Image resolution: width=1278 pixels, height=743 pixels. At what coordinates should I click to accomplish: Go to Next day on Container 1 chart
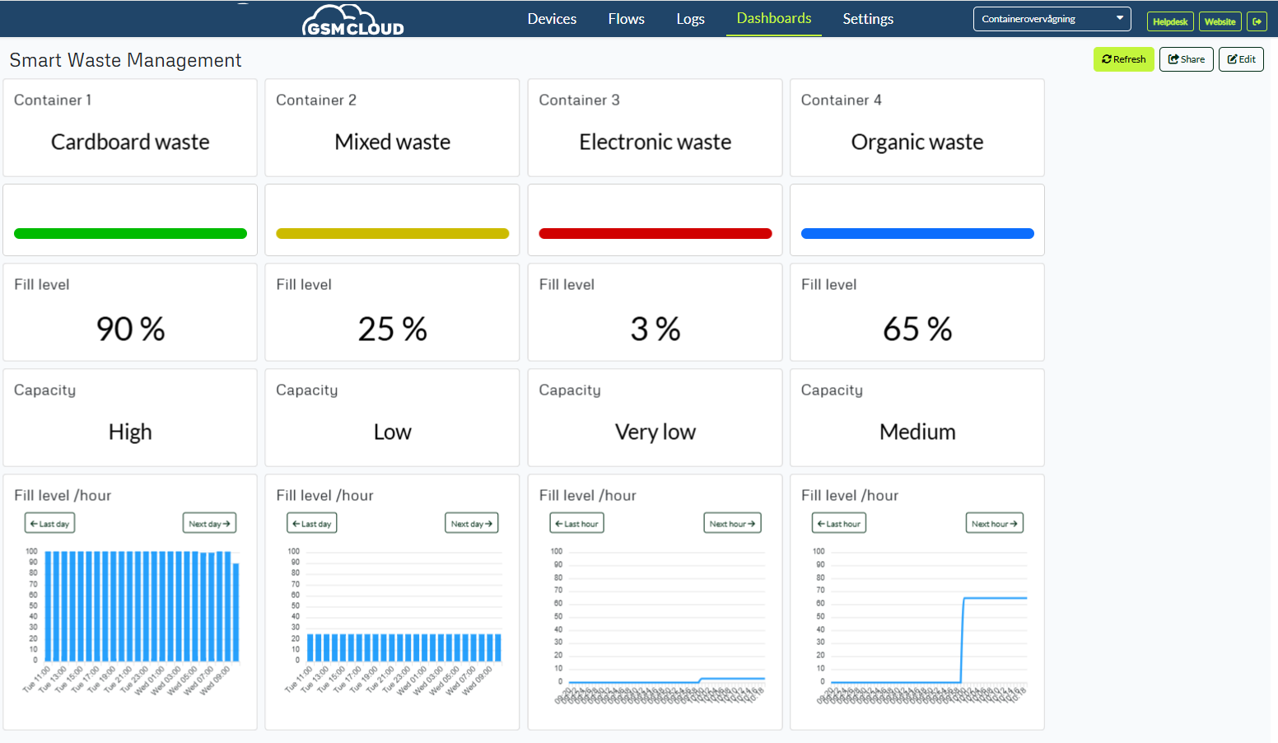[x=209, y=524]
